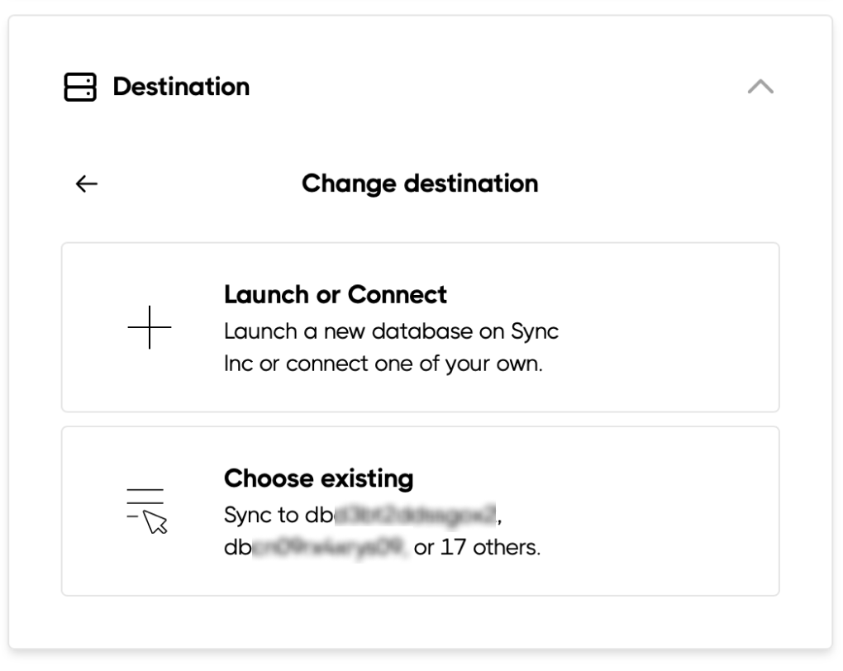Image resolution: width=843 pixels, height=671 pixels.
Task: Click the "Destination" section heading text
Action: [x=181, y=87]
